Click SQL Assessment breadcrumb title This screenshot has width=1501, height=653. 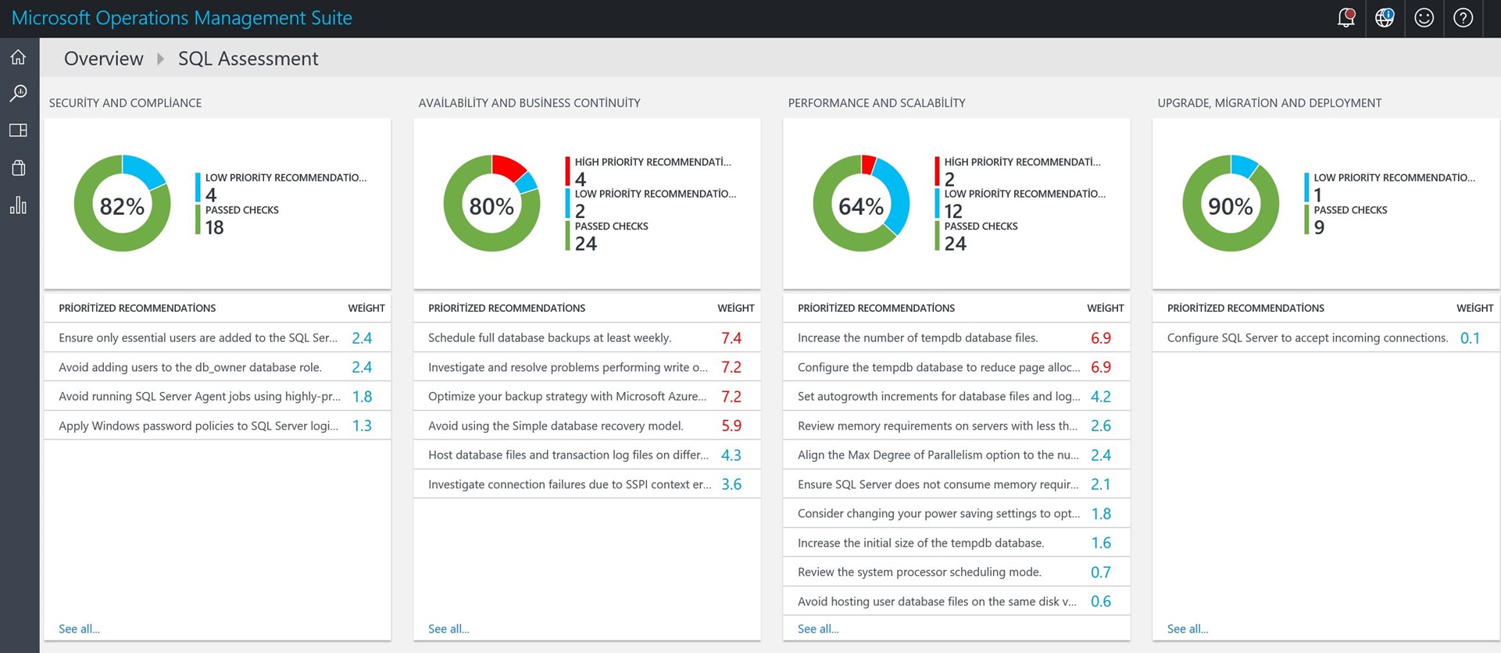248,59
